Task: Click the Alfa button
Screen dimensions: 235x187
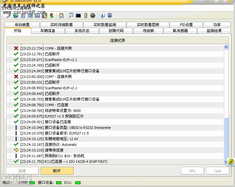Action: point(192,171)
